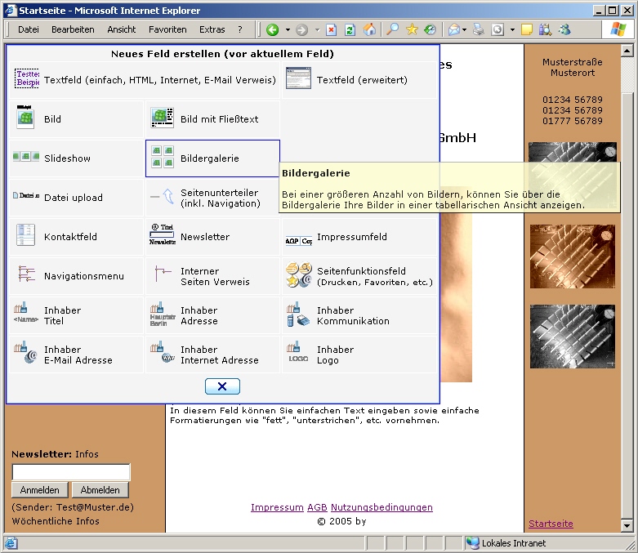
Task: Close the Neues Feld dialog with X button
Action: pos(222,386)
